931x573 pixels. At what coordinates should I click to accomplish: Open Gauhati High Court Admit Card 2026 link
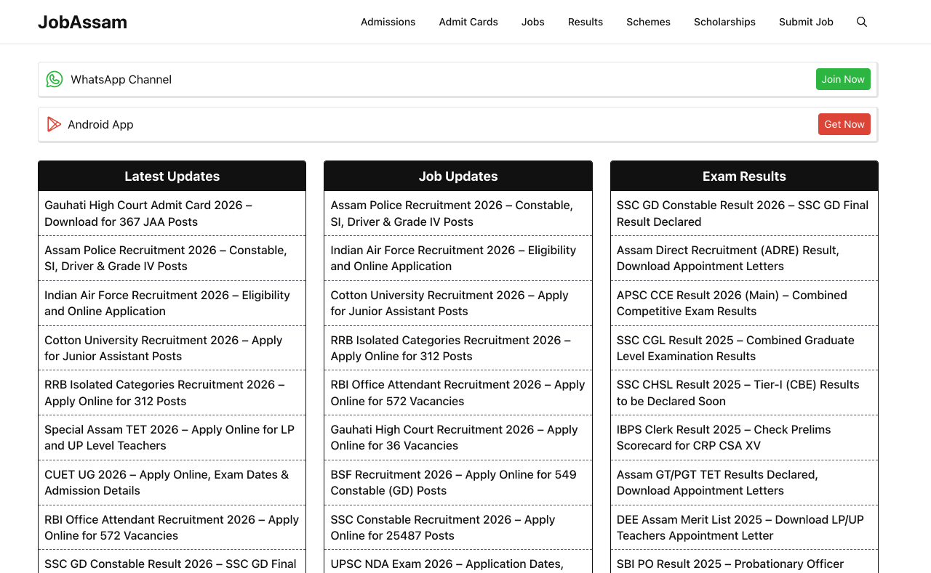(x=148, y=213)
